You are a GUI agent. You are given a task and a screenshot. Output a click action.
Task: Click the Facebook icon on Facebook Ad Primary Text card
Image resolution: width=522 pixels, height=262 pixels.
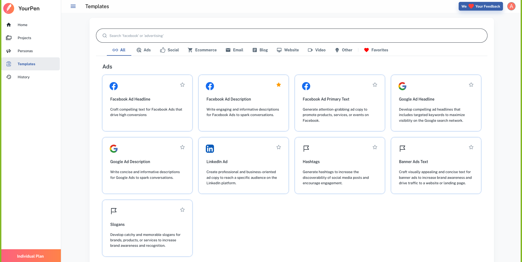306,86
